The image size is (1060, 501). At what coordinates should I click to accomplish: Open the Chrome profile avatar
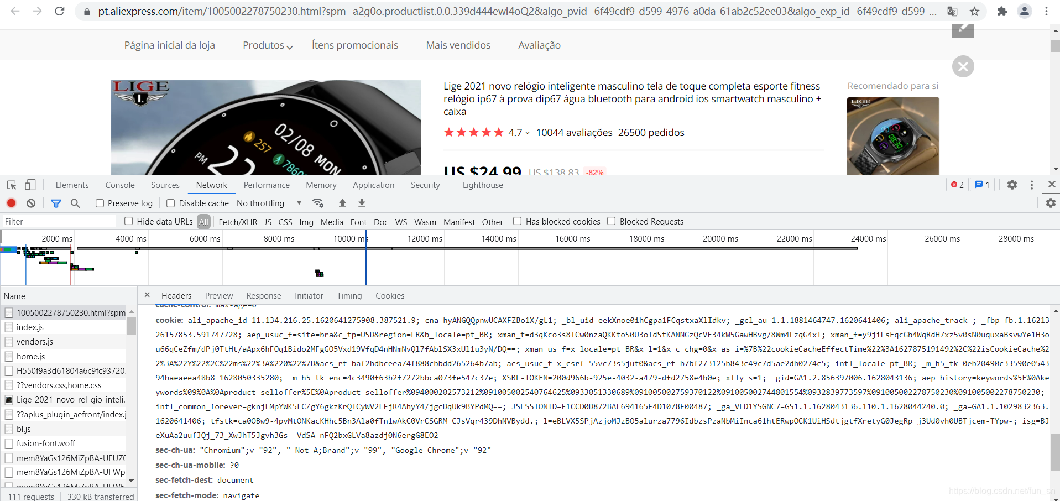pyautogui.click(x=1025, y=11)
